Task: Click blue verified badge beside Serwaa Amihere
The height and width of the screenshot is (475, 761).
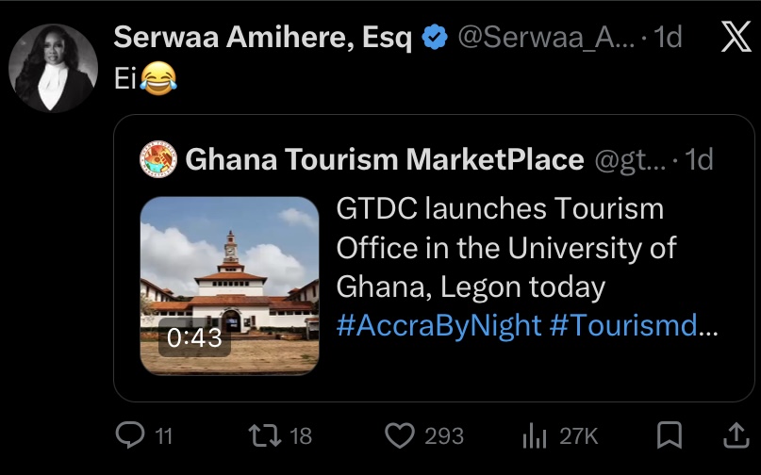Action: click(435, 38)
